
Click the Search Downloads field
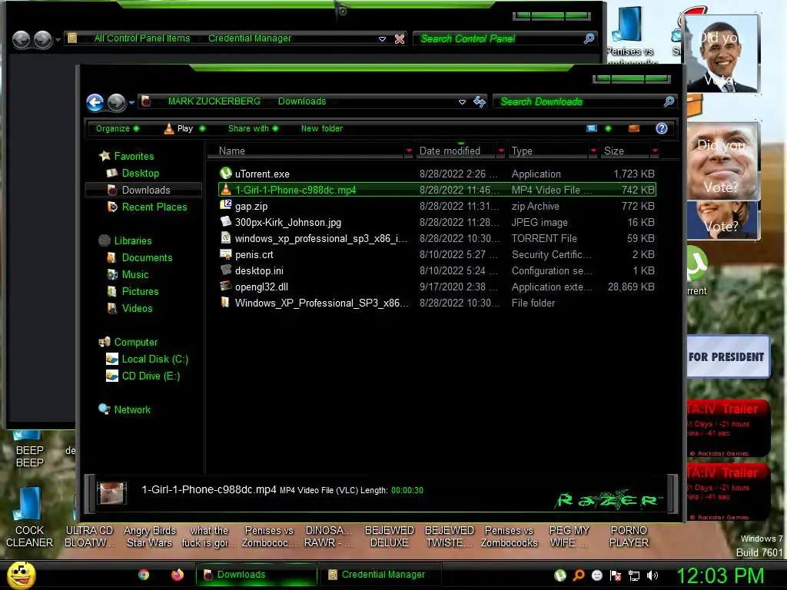579,102
